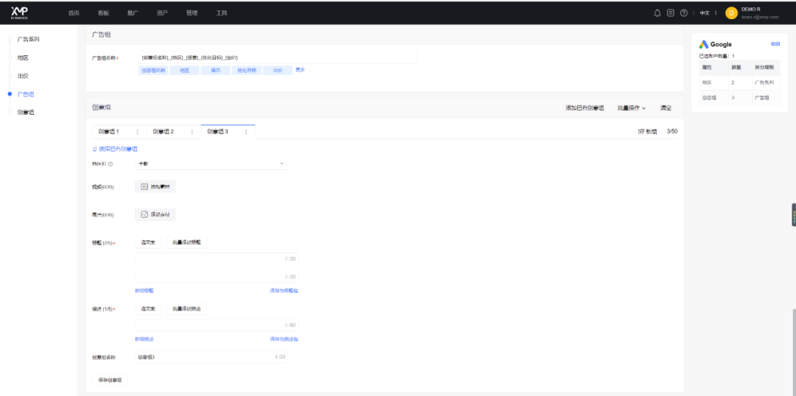Select the 创意组 3 tab

[217, 132]
